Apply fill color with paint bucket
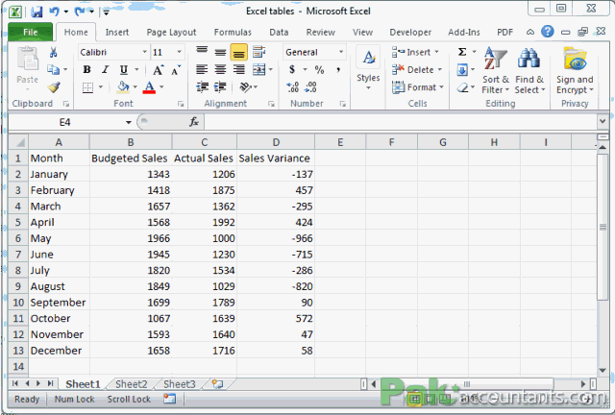This screenshot has width=615, height=415. pyautogui.click(x=123, y=87)
